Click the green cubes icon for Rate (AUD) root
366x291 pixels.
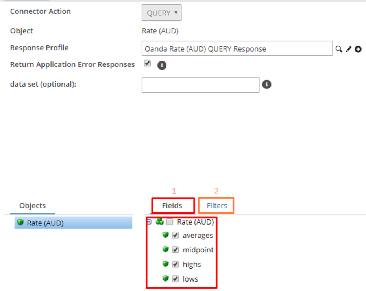click(159, 222)
